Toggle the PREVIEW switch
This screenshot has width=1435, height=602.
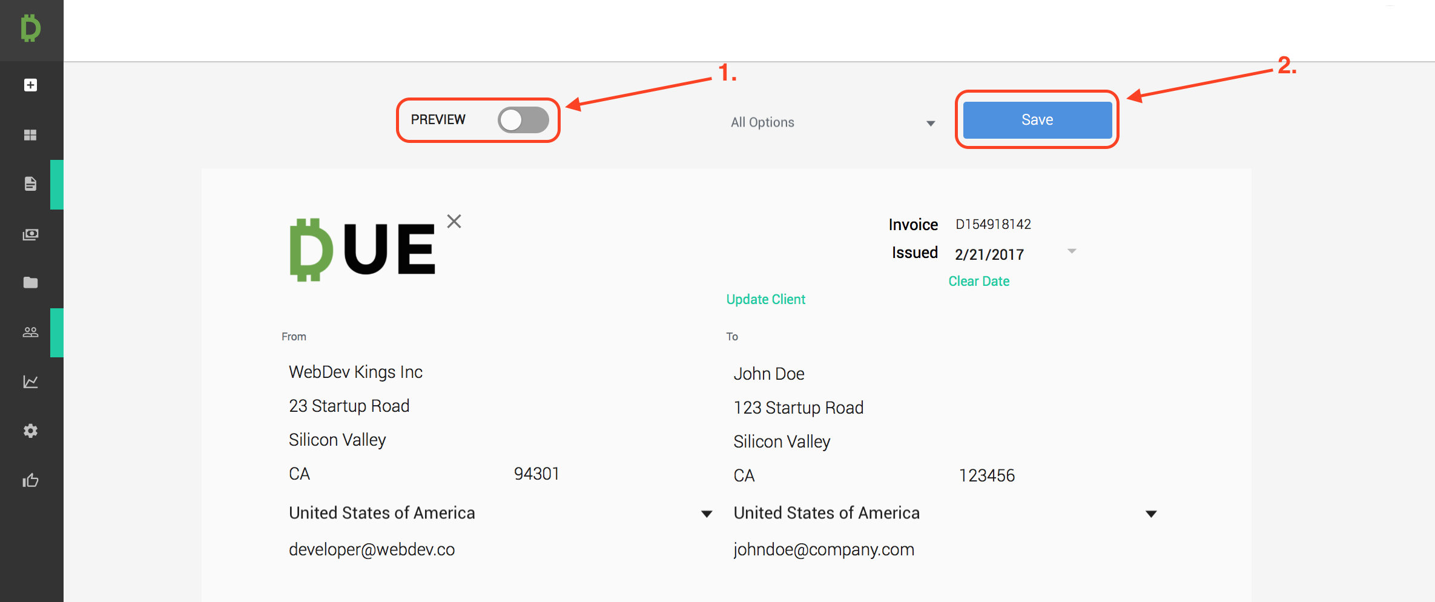[523, 120]
